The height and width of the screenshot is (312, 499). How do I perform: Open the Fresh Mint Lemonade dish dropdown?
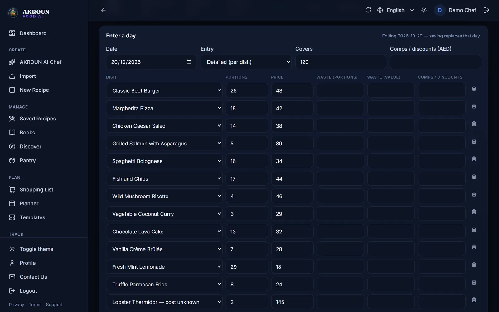coord(164,267)
